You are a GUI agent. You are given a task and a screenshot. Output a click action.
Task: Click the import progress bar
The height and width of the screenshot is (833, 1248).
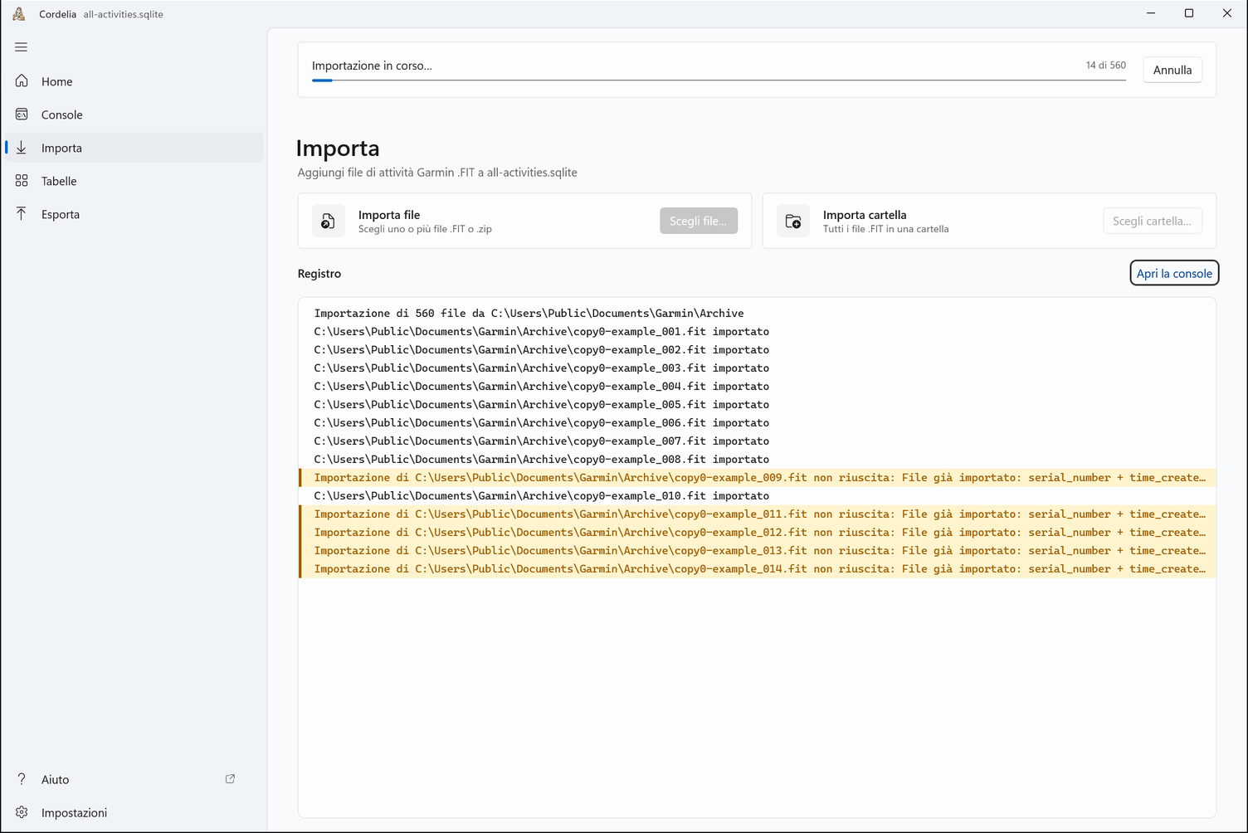click(x=719, y=80)
